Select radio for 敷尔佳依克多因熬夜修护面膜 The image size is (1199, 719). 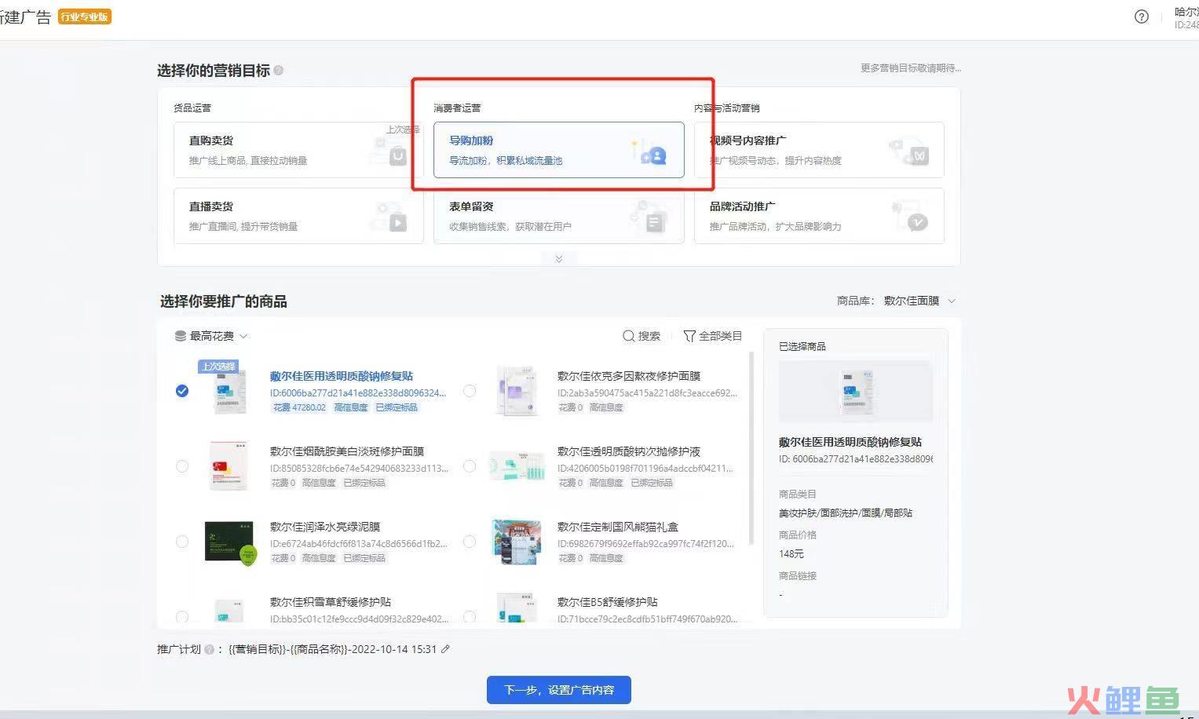point(470,391)
